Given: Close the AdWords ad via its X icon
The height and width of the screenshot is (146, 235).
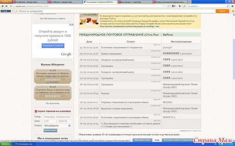Looking at the screenshot, I should (72, 25).
